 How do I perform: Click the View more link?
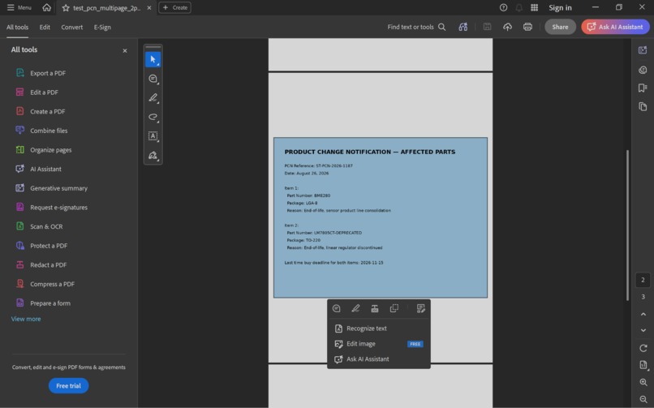(26, 320)
